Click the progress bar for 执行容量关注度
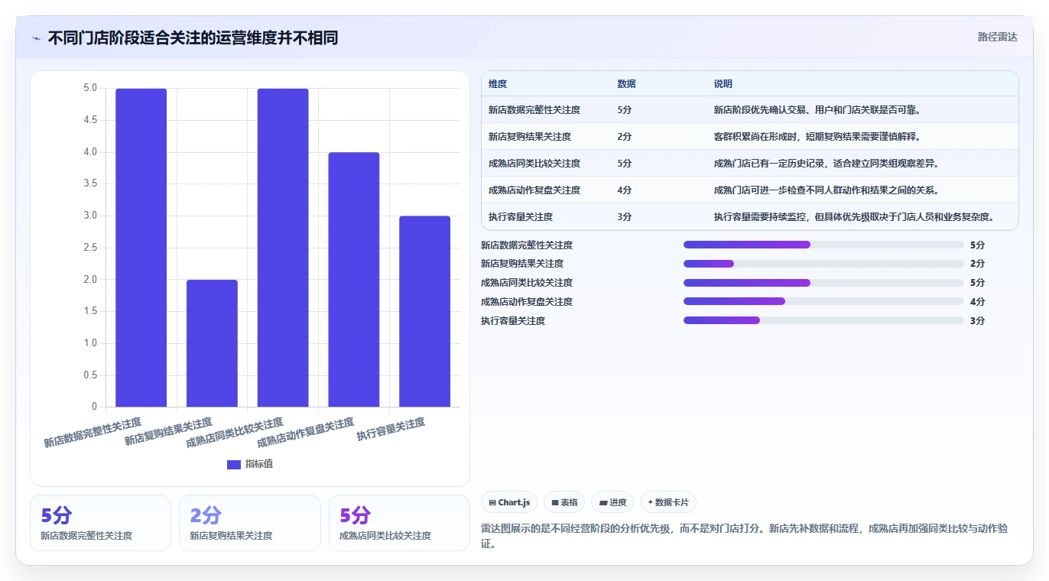 click(x=823, y=321)
